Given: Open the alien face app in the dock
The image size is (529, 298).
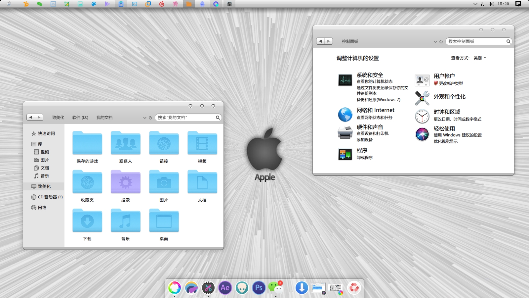Looking at the screenshot, I should (x=242, y=288).
